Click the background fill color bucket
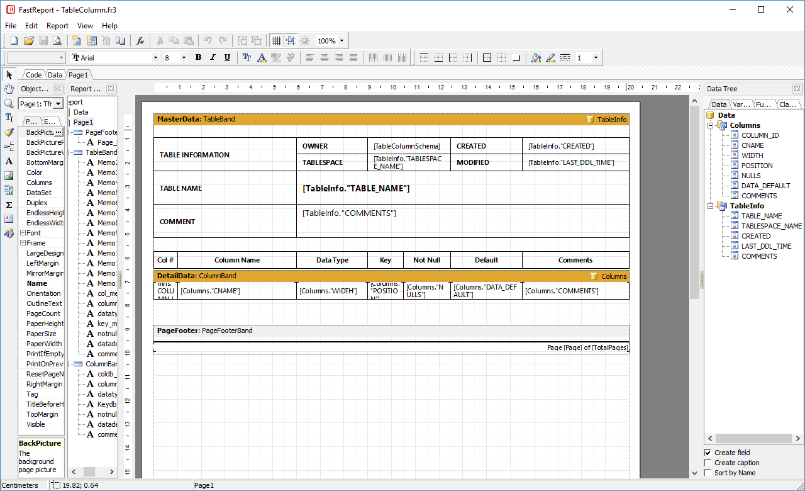The image size is (805, 491). (x=535, y=57)
